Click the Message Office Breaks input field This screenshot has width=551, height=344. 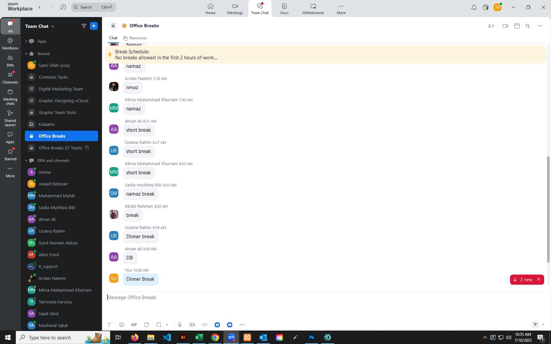pos(325,297)
